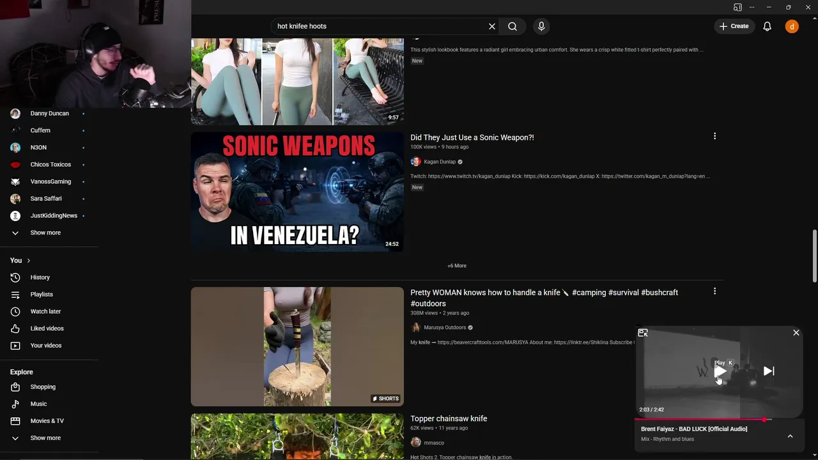Click the Create button
This screenshot has width=818, height=460.
point(734,26)
